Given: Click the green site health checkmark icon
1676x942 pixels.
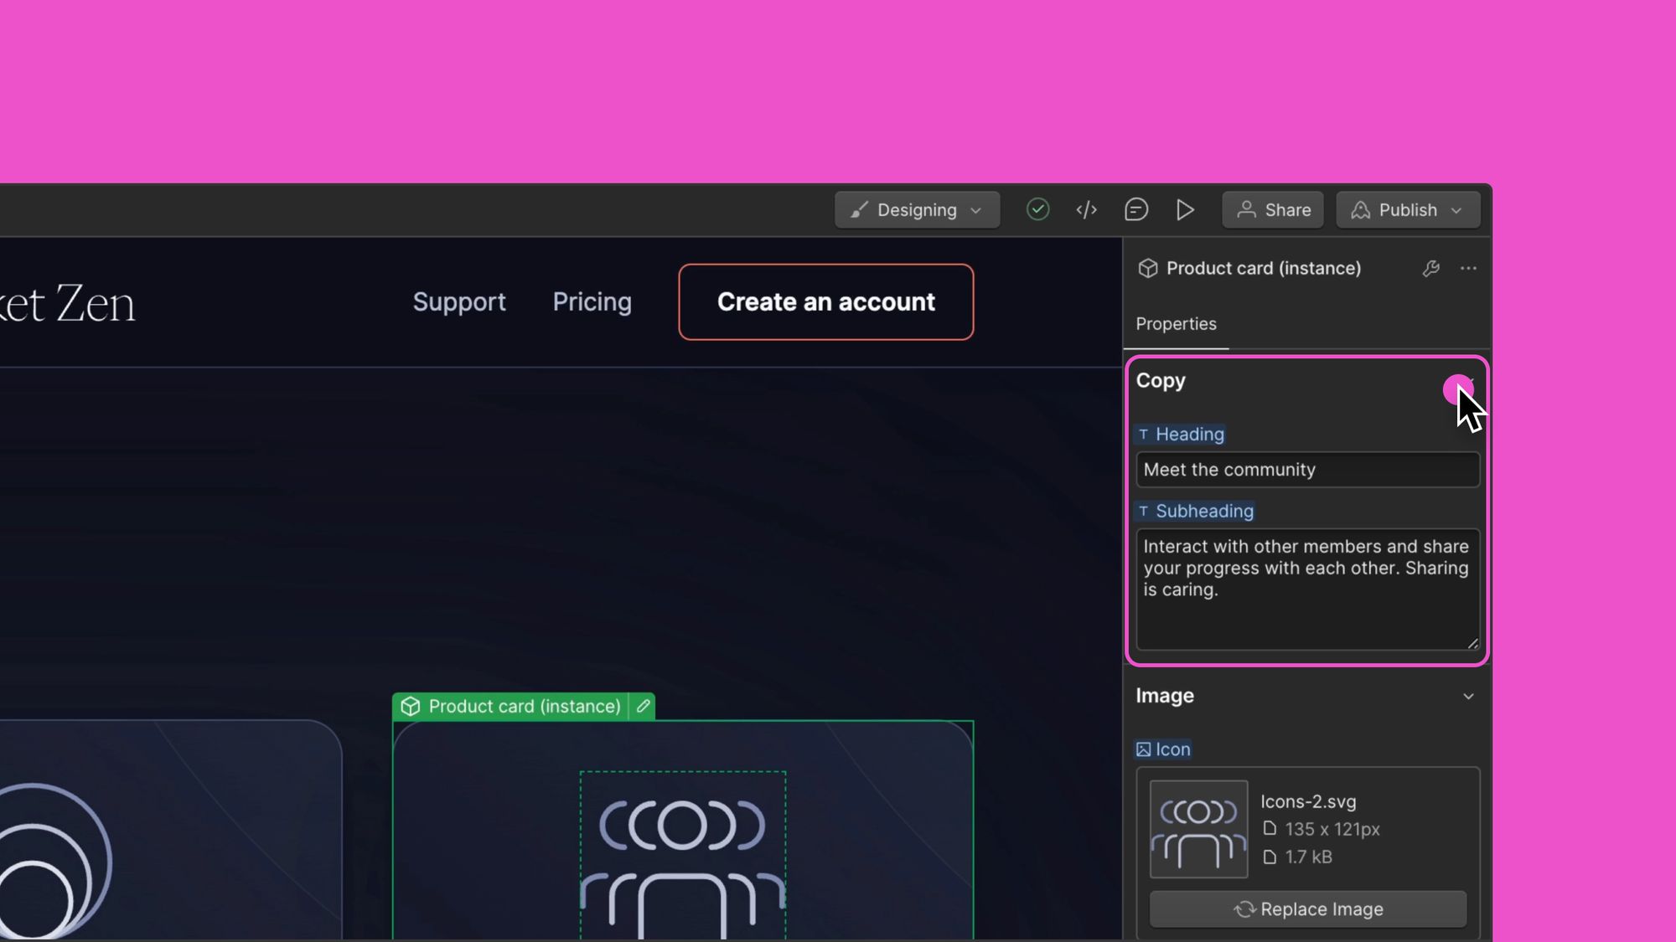Looking at the screenshot, I should pos(1037,209).
